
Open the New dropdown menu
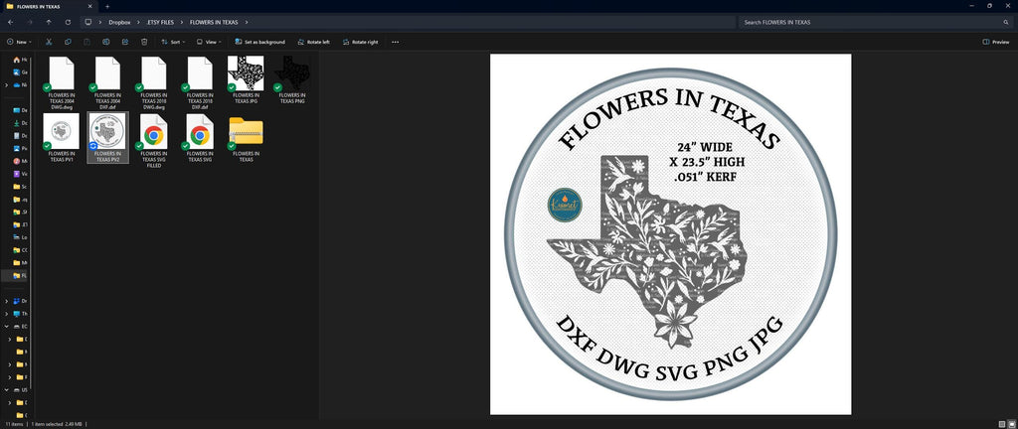[x=19, y=42]
